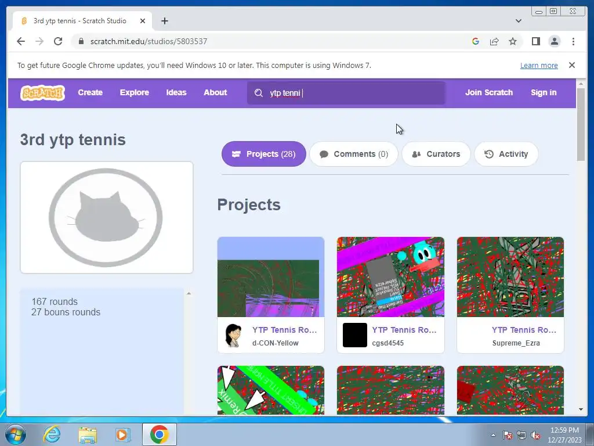
Task: Click the studio cat placeholder image
Action: pyautogui.click(x=107, y=217)
